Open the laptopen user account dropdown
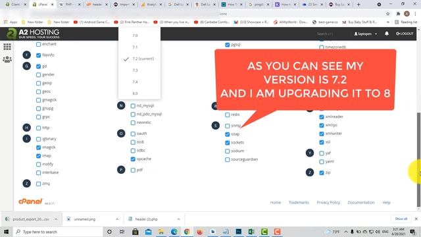Screen dimensions: 421x237 point(366,34)
